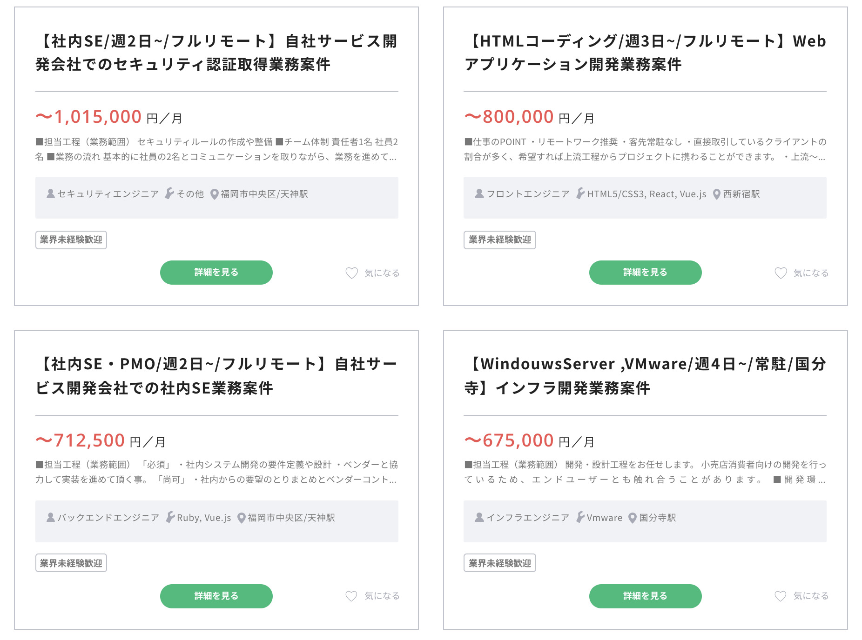
Task: Click location pin next to 西新宿駅
Action: pyautogui.click(x=717, y=194)
